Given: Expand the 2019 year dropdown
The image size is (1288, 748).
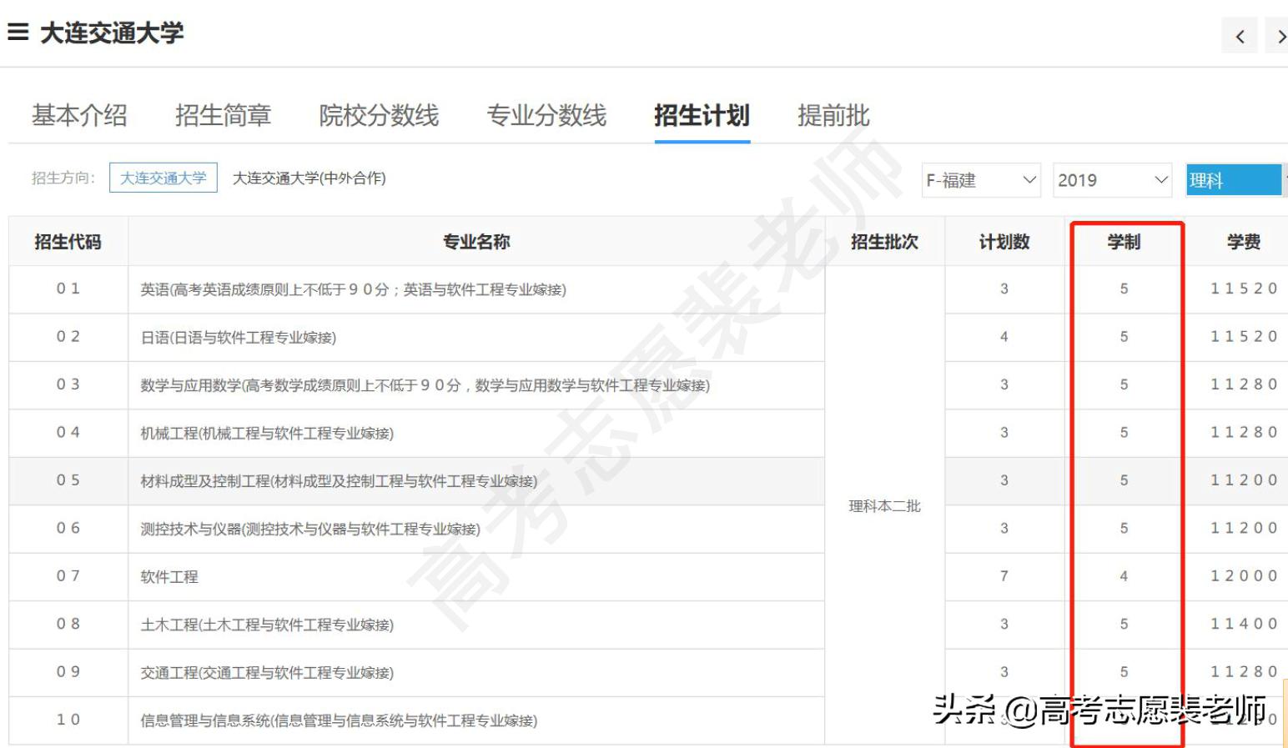Looking at the screenshot, I should (1112, 180).
